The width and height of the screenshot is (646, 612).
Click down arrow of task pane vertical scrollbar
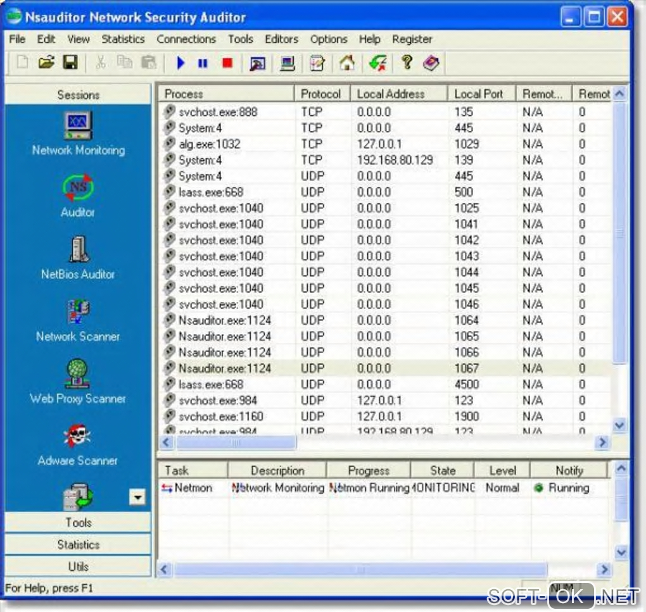click(x=621, y=553)
